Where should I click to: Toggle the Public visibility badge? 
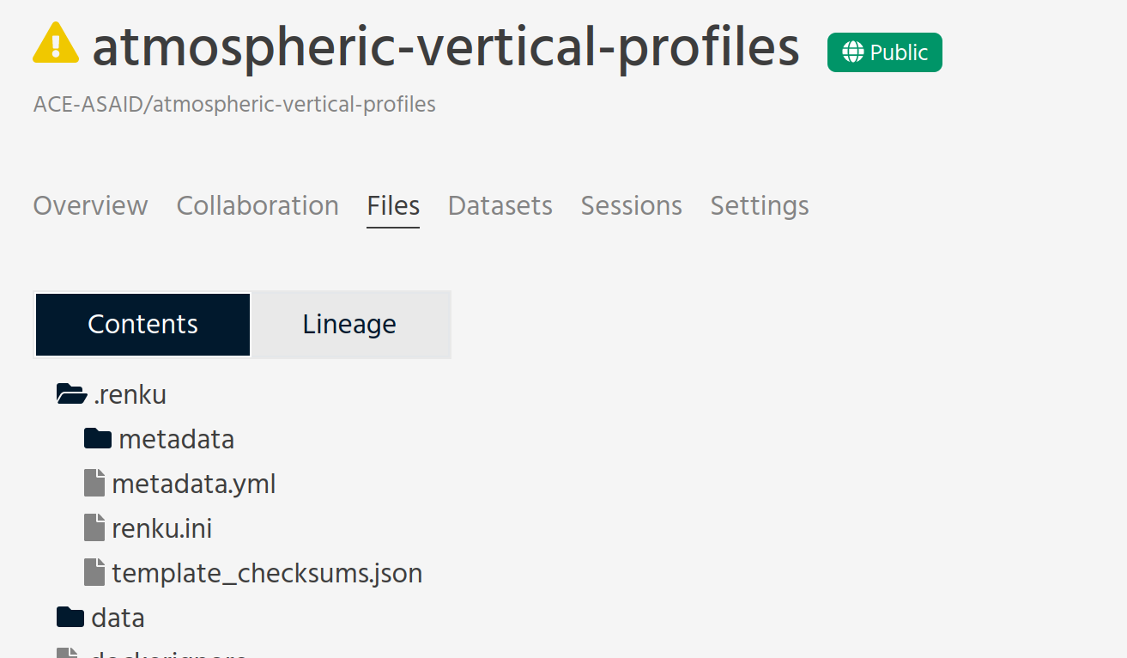884,52
